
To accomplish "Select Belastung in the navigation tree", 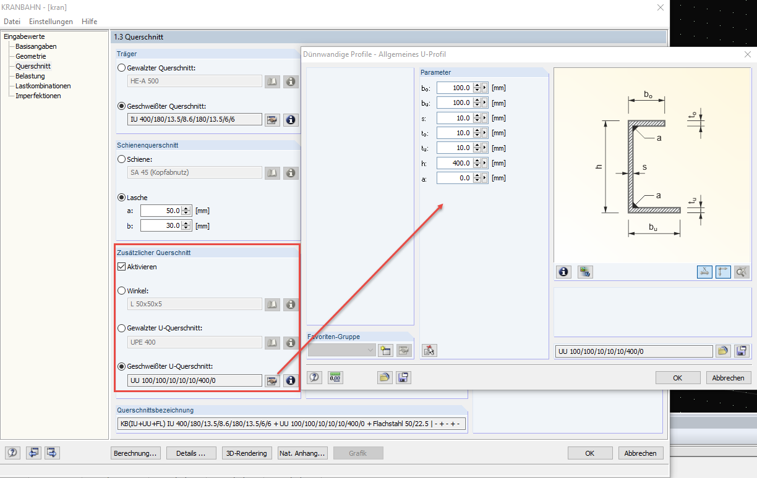I will [x=30, y=76].
